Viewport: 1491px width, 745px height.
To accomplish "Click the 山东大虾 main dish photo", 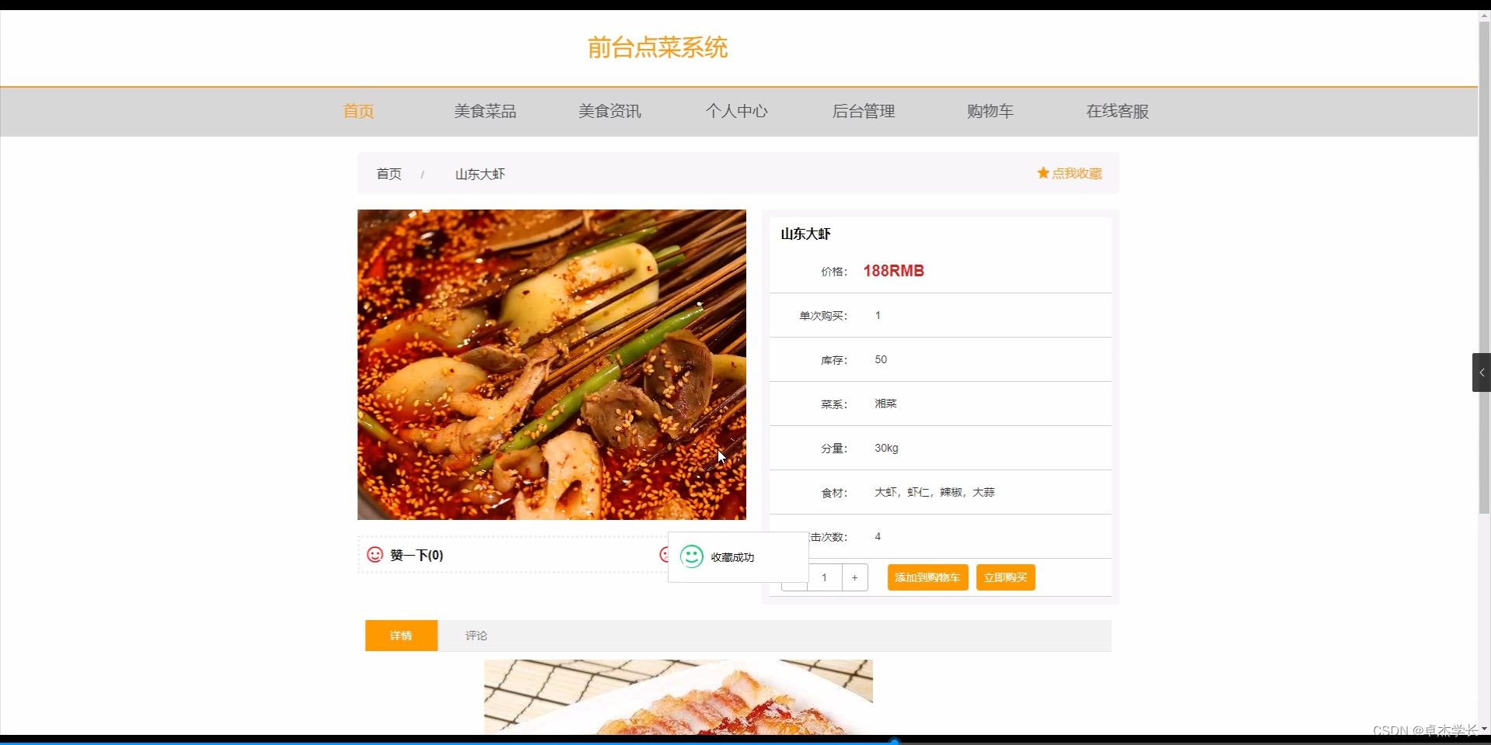I will (x=551, y=365).
